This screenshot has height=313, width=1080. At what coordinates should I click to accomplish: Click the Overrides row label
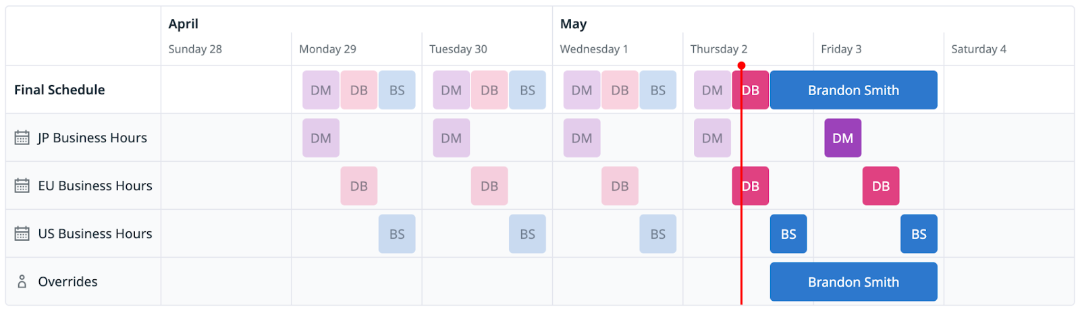67,281
